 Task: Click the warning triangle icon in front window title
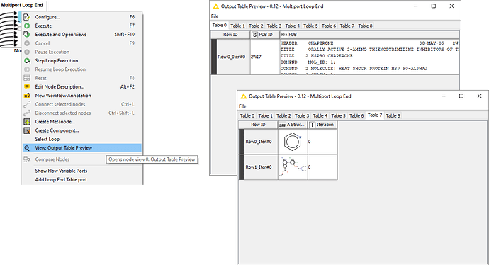pos(244,96)
